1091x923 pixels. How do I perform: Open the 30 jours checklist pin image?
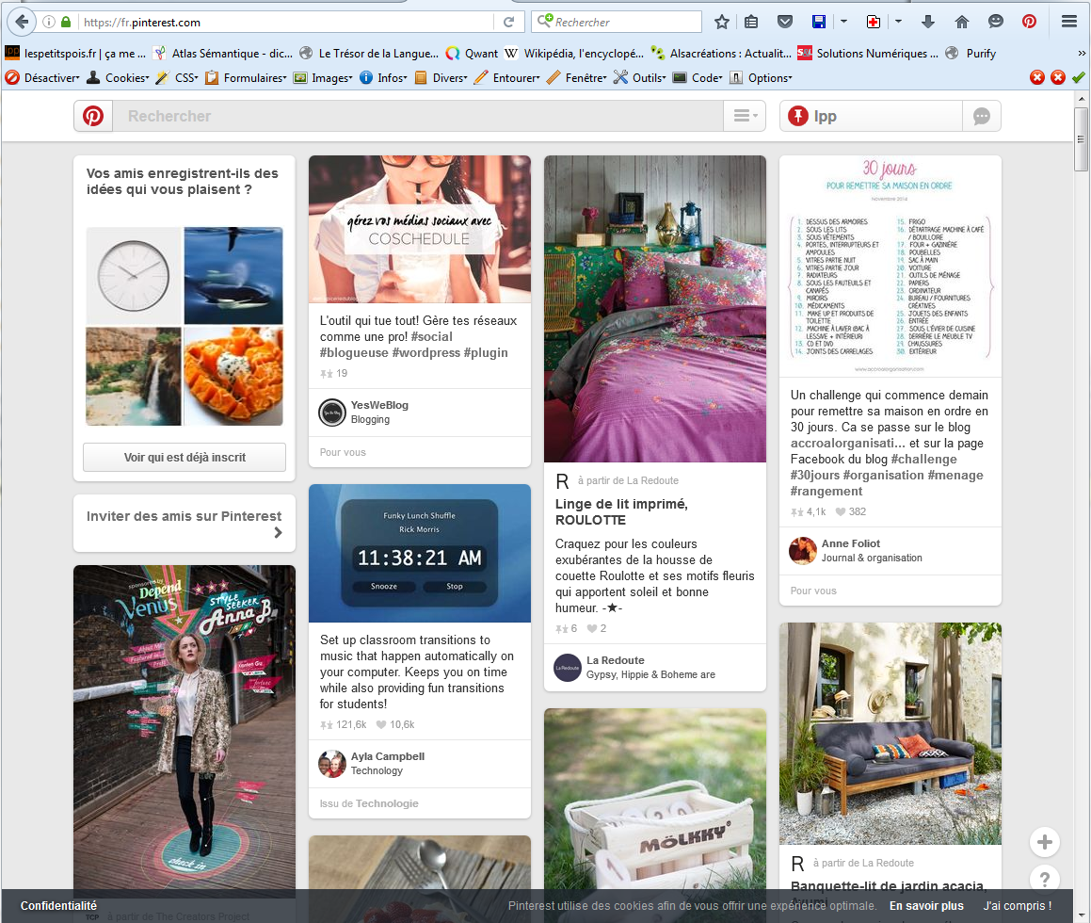pos(890,267)
